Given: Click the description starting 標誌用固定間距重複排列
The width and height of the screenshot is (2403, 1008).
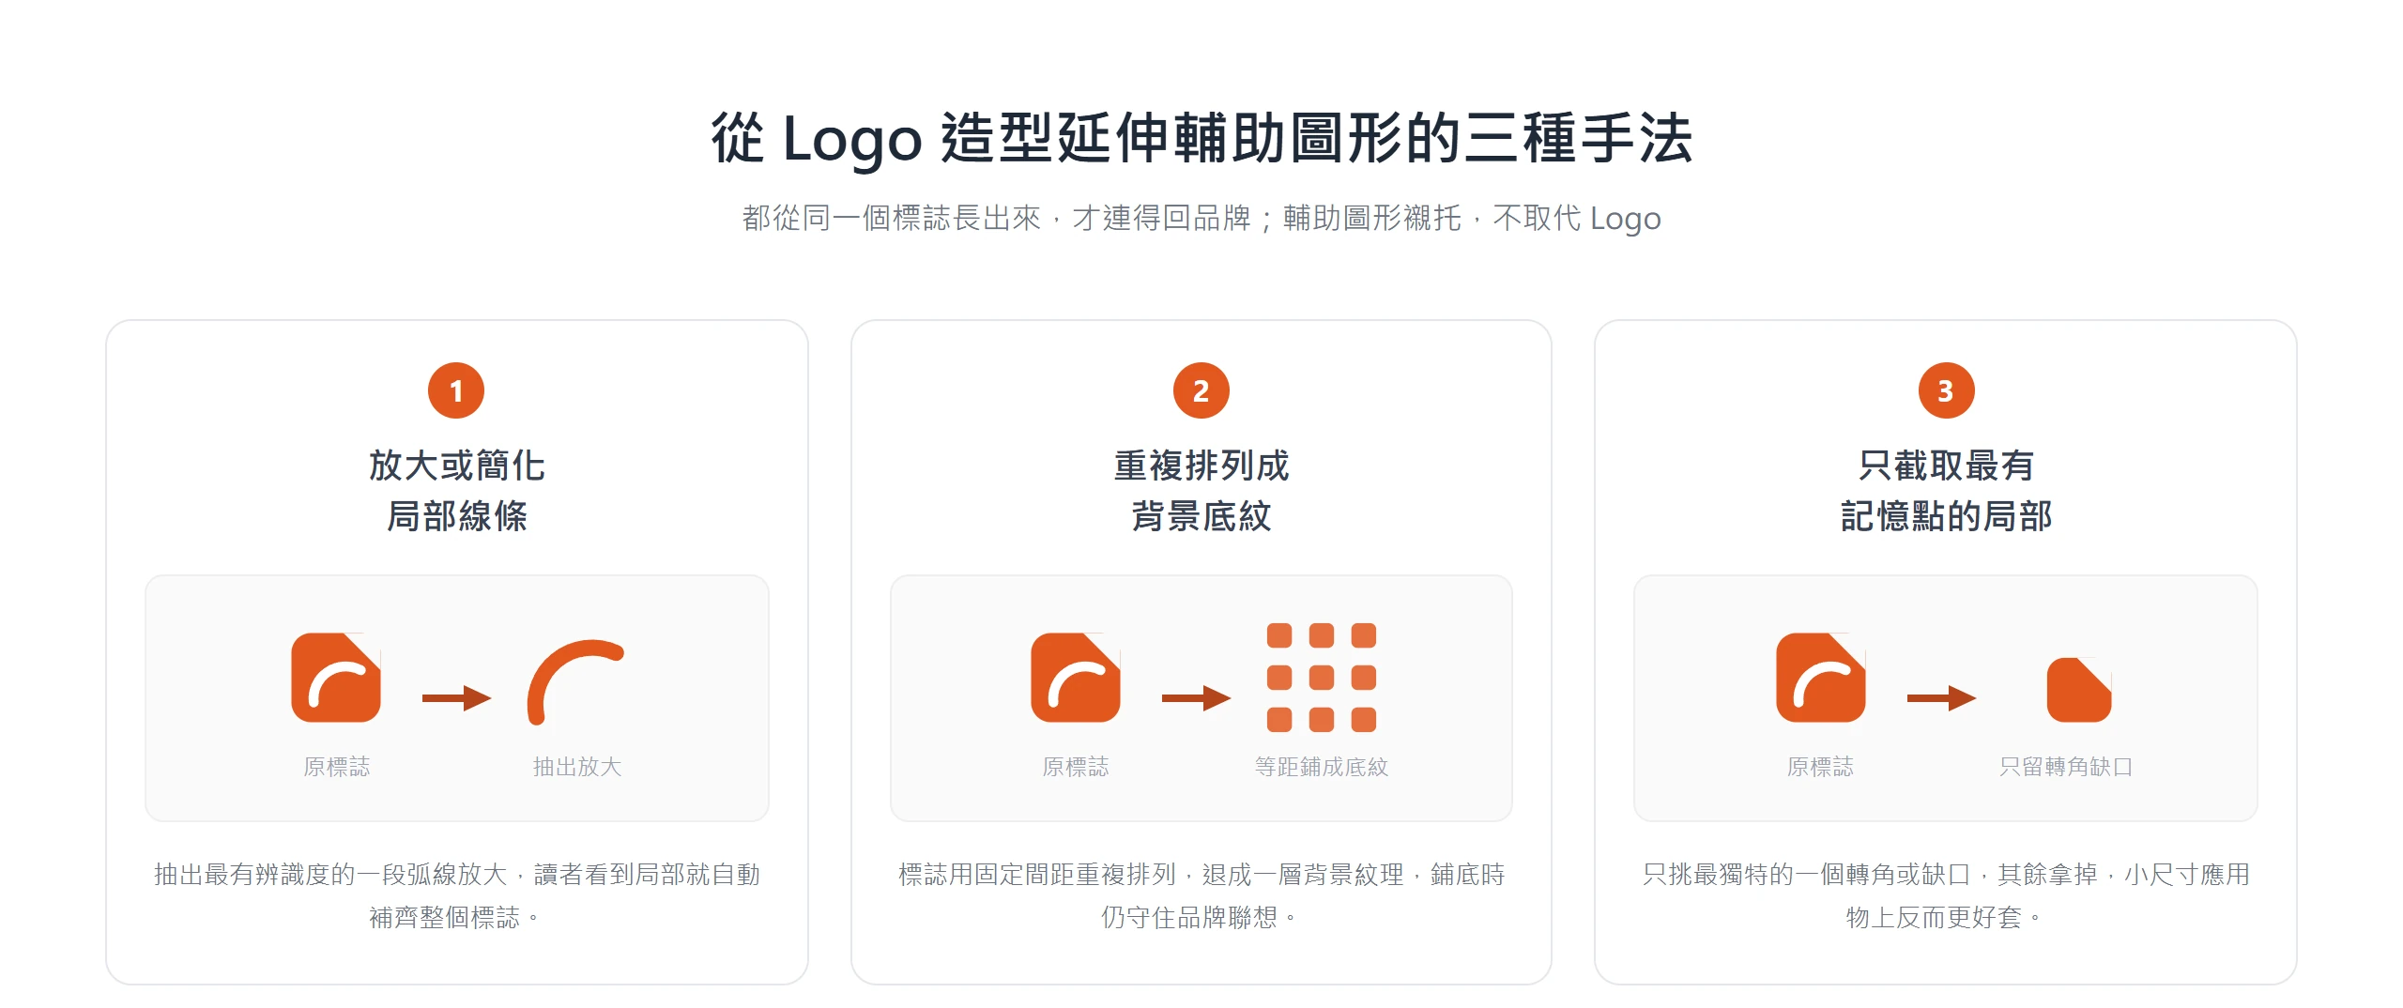Looking at the screenshot, I should (1201, 895).
